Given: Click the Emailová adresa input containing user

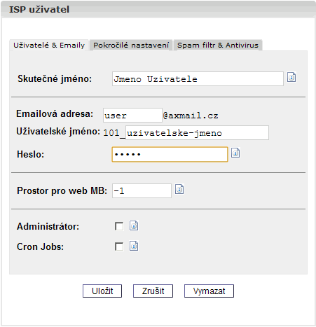Looking at the screenshot, I should (x=132, y=115).
